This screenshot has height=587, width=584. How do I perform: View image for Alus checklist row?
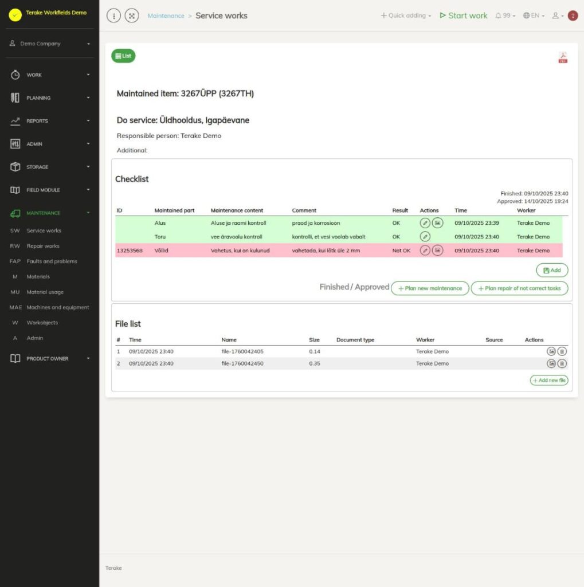438,223
